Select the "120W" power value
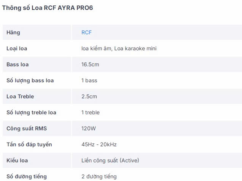242x181 pixels. (89, 128)
